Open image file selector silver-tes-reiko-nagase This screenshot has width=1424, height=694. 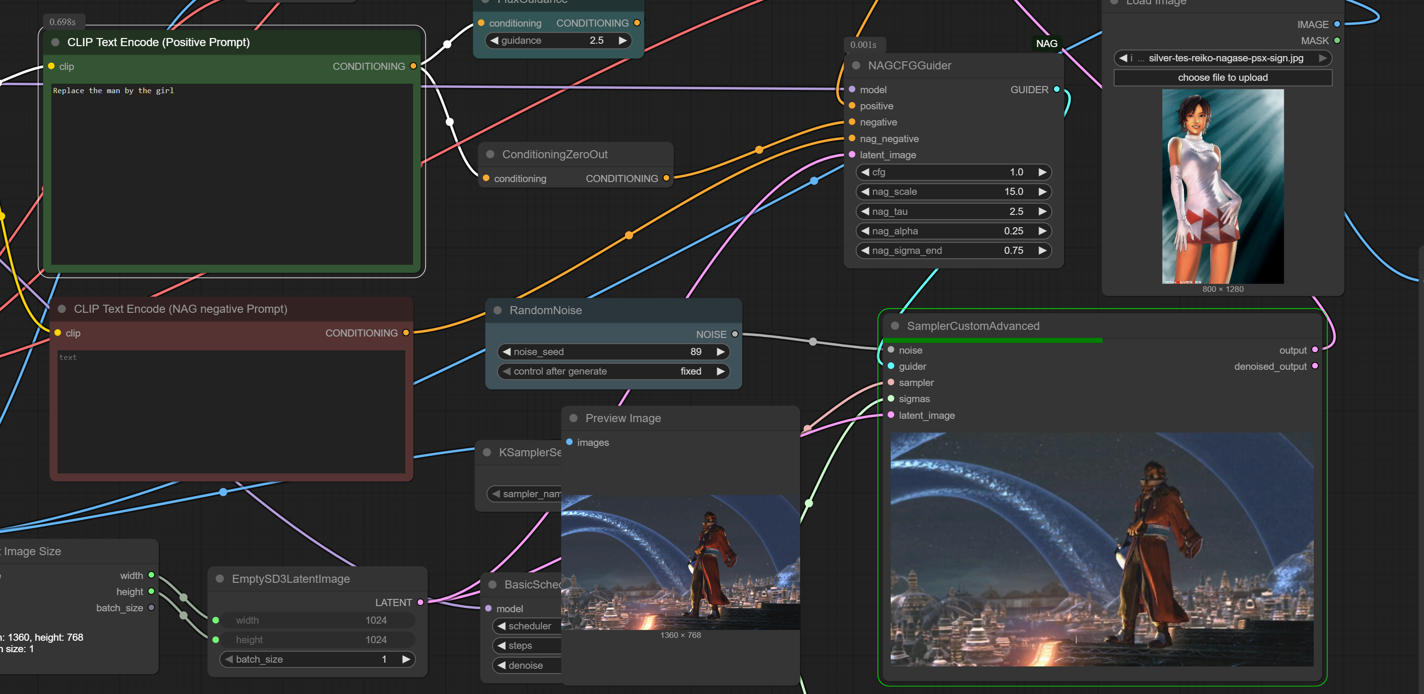coord(1222,58)
